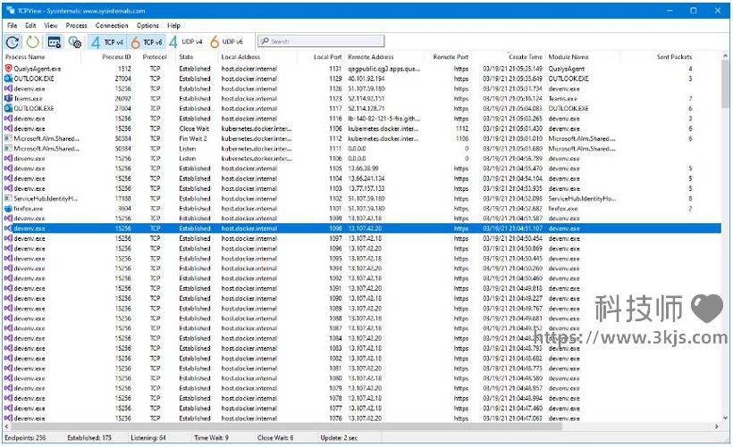Sort by Local Port column header
Screen dimensions: 733x447
coord(327,57)
